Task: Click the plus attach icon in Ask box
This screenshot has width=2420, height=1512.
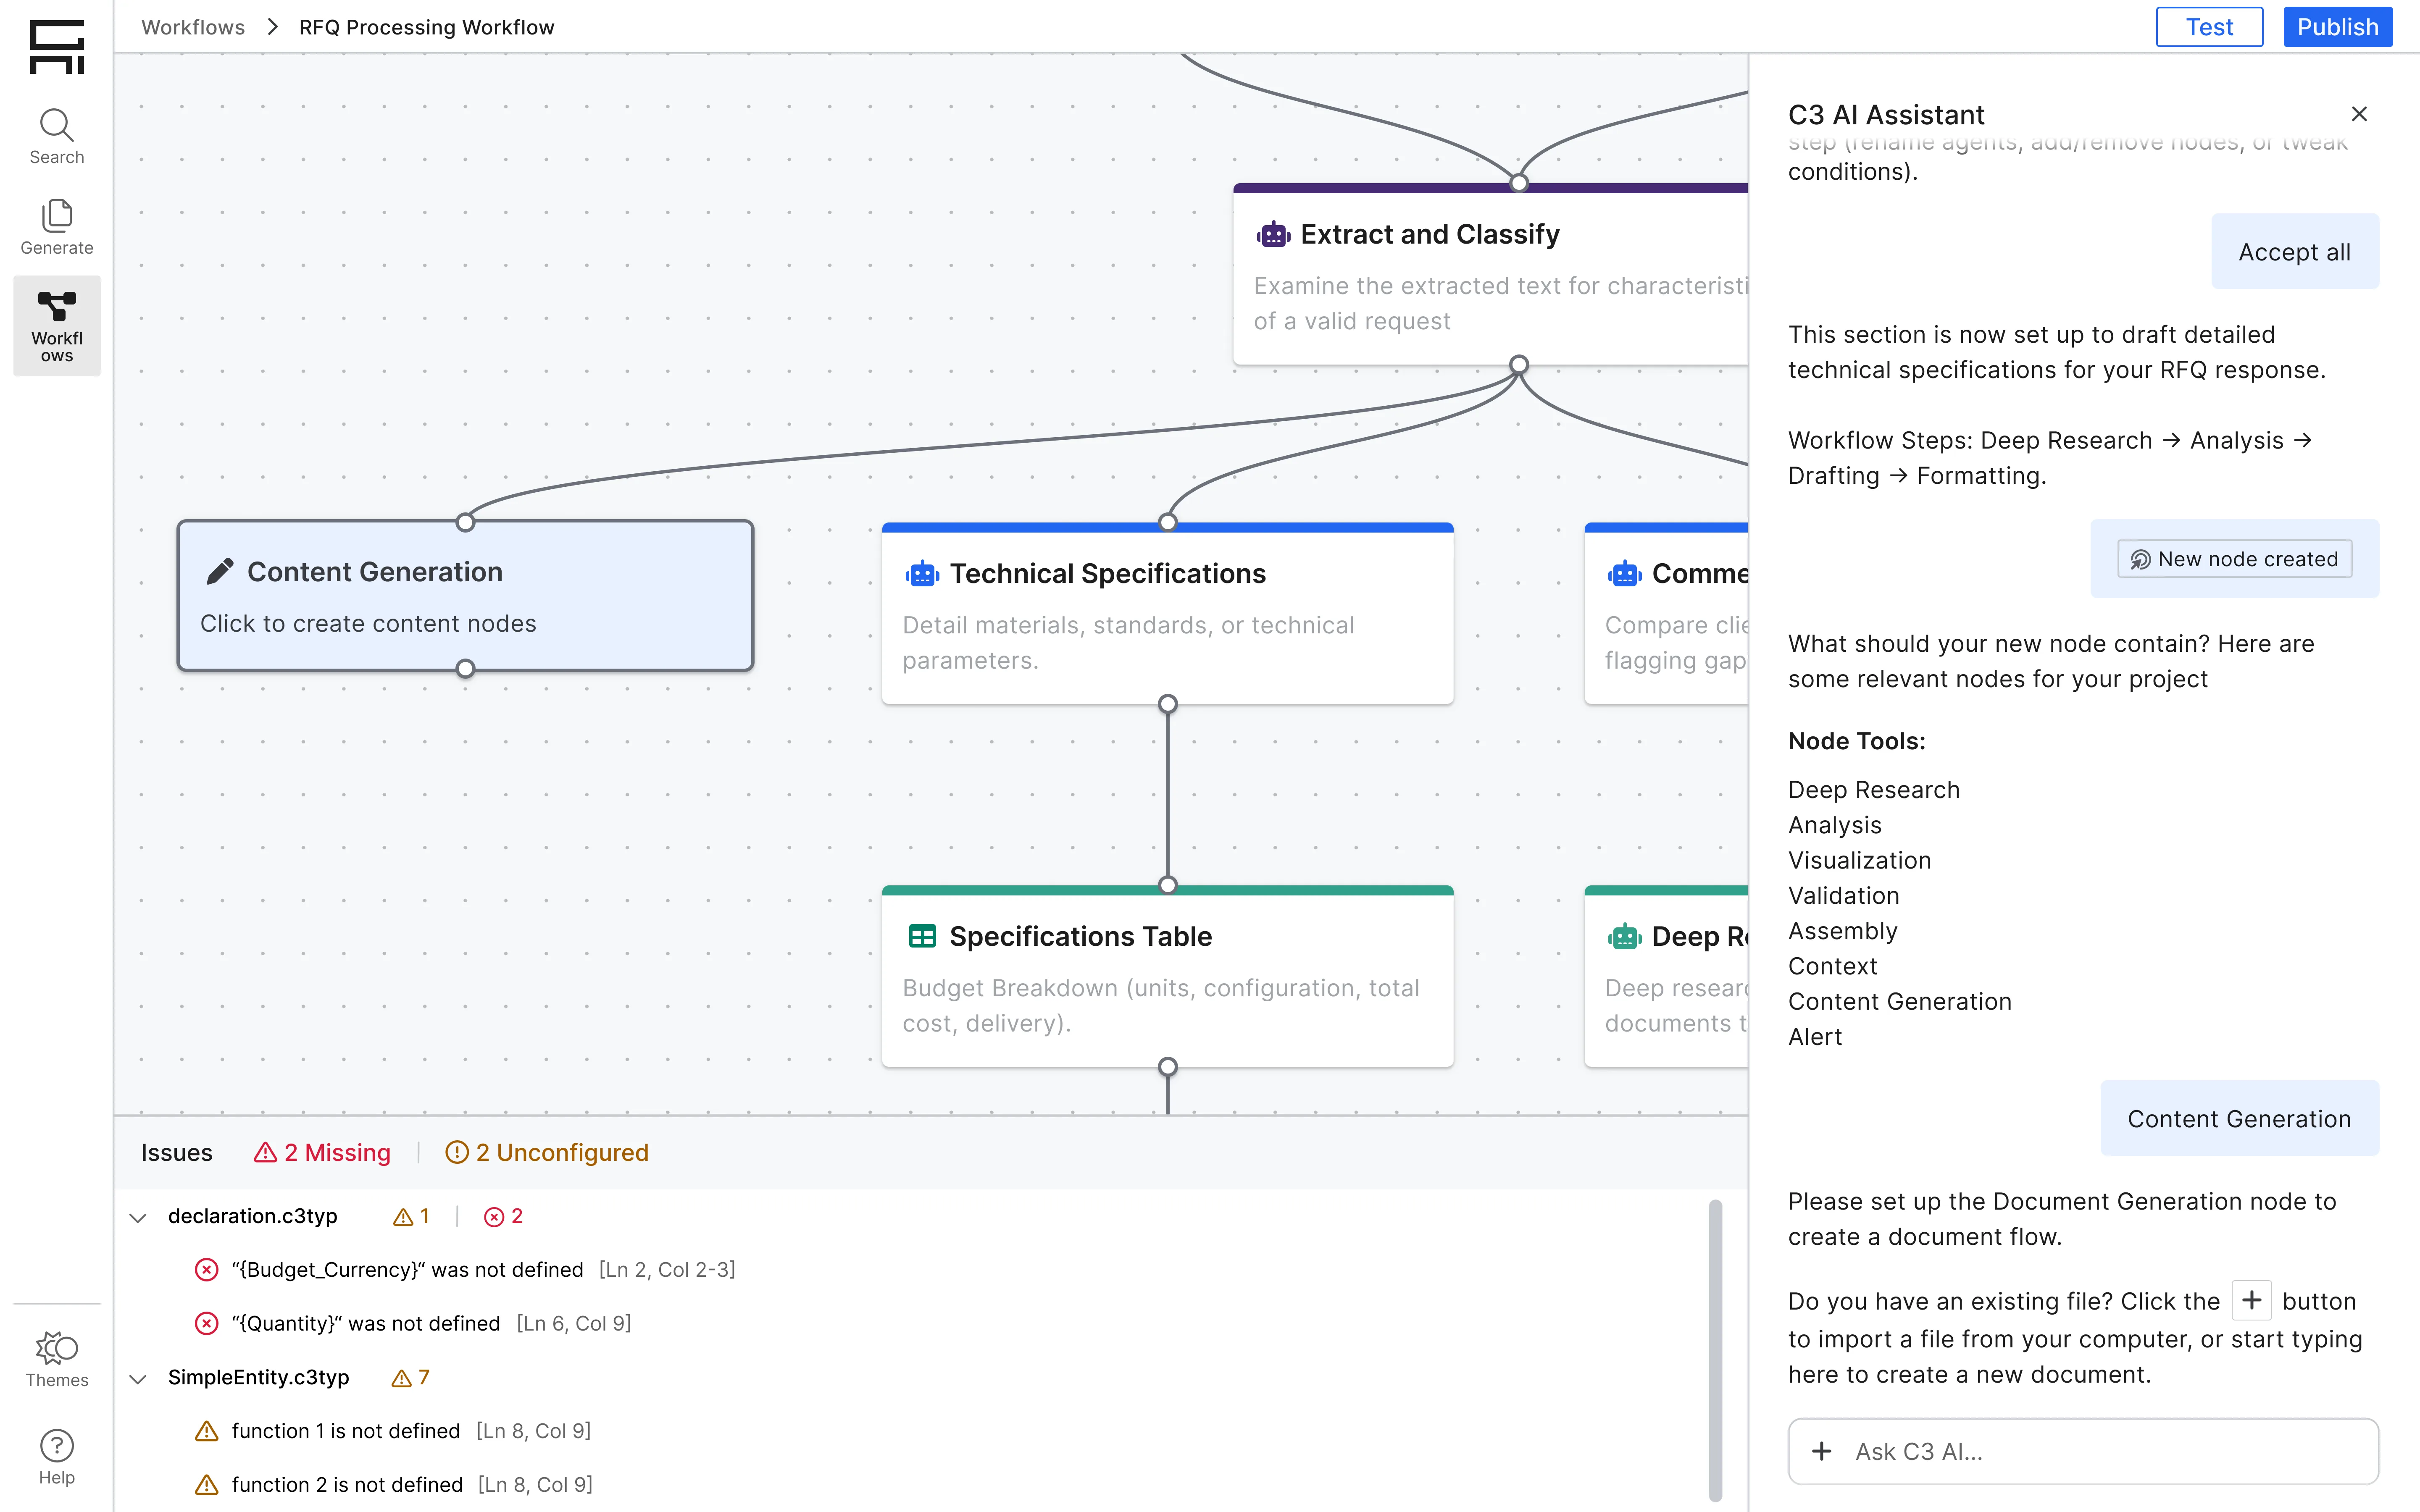Action: click(x=1822, y=1451)
